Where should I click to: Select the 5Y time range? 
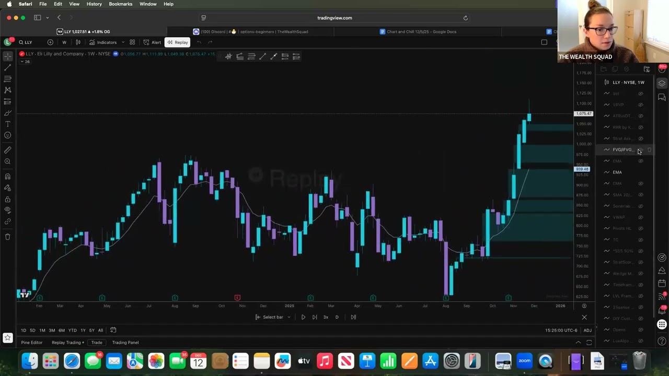tap(92, 330)
